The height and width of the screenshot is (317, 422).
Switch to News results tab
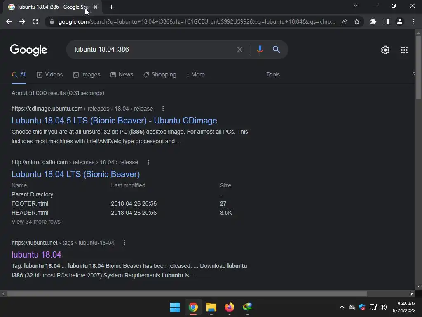click(x=122, y=75)
